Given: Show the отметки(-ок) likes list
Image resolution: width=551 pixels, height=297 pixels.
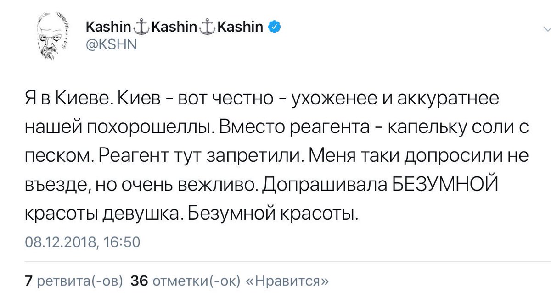Looking at the screenshot, I should 196,280.
